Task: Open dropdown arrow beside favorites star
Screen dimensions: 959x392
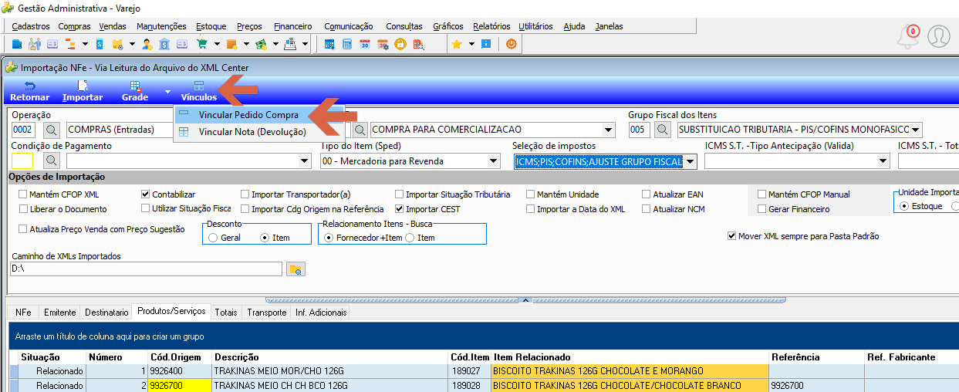Action: click(471, 44)
